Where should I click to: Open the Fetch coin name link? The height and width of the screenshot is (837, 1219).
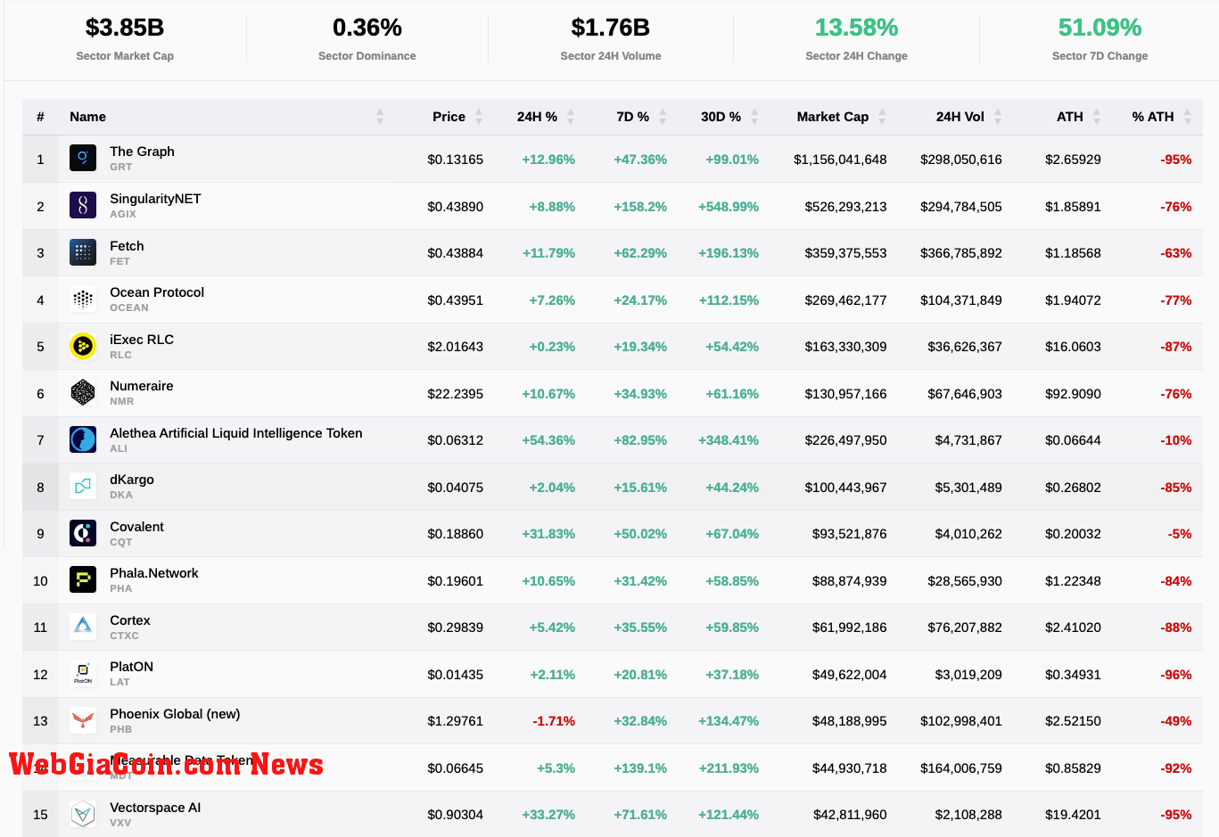[x=127, y=246]
